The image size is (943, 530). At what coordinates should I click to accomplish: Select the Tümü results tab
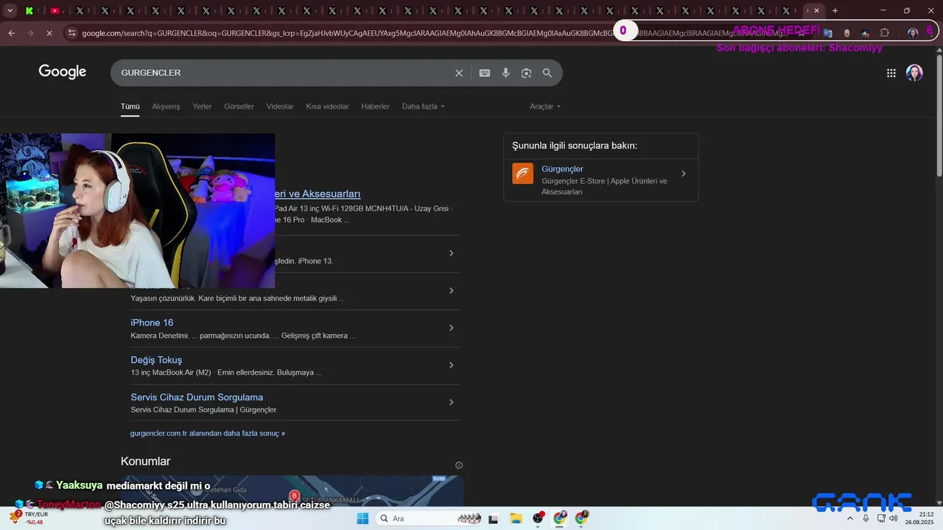click(130, 107)
